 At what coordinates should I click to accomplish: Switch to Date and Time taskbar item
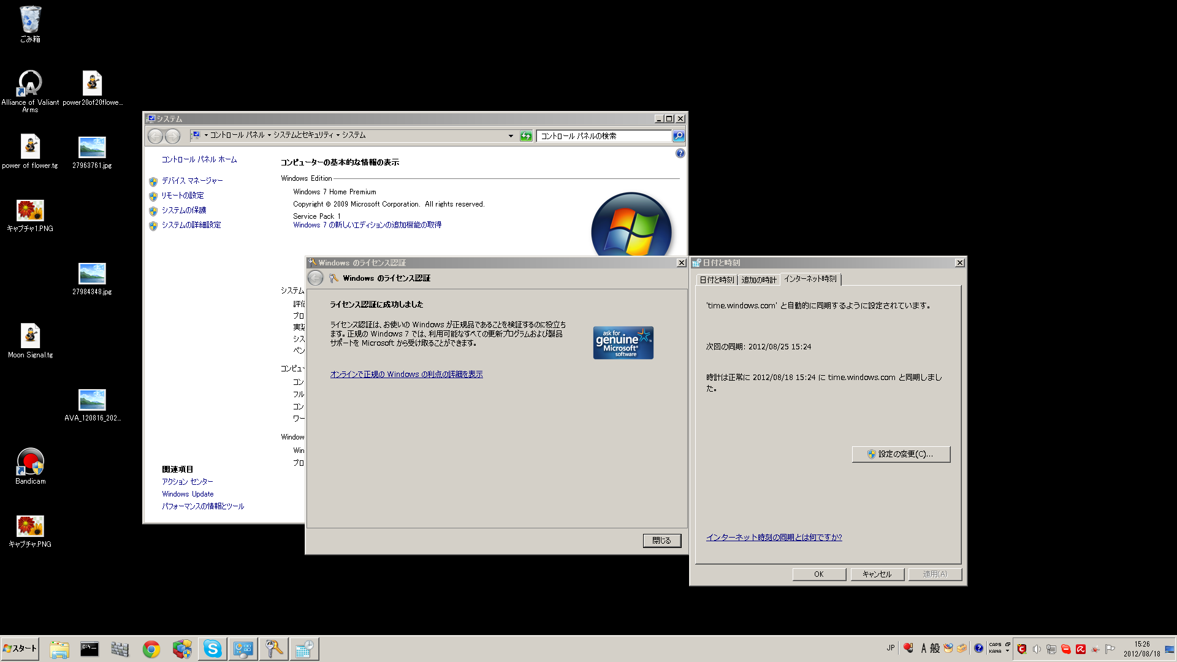304,649
